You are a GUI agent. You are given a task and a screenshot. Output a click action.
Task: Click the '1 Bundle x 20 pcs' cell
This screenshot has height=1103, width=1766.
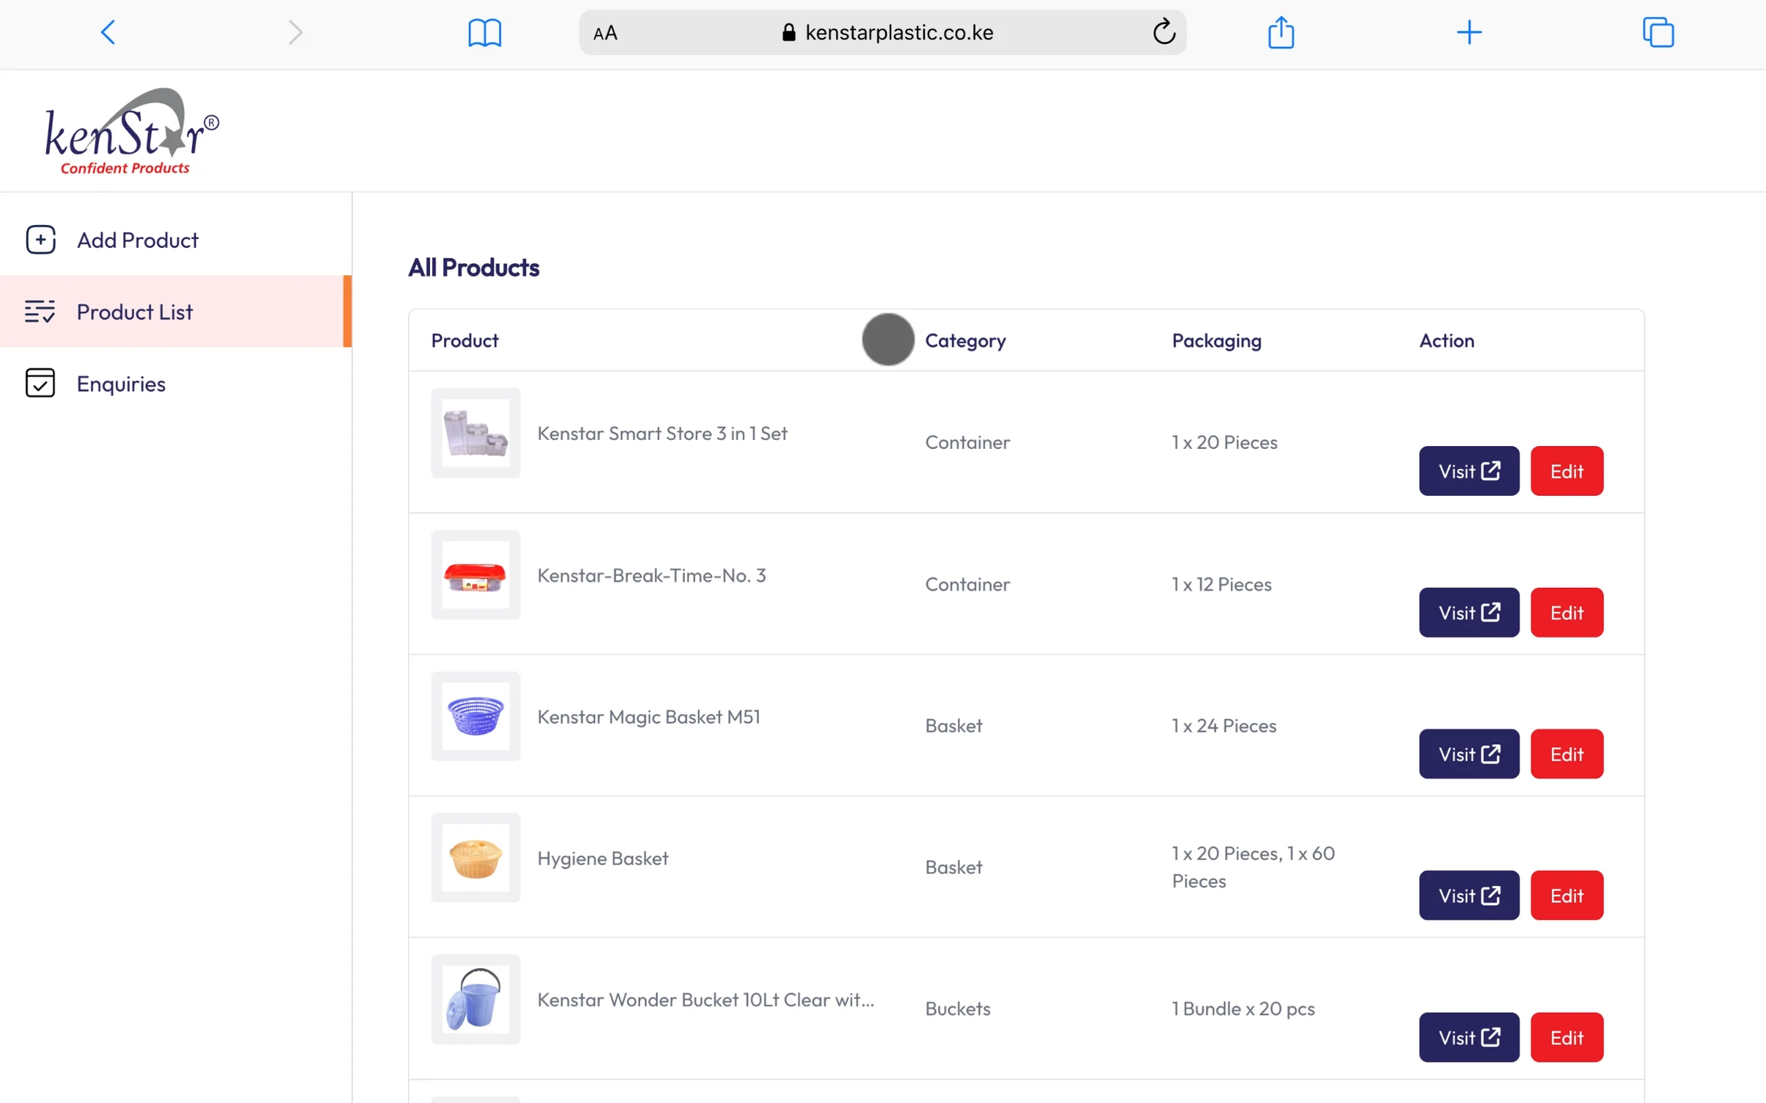[x=1243, y=1009]
